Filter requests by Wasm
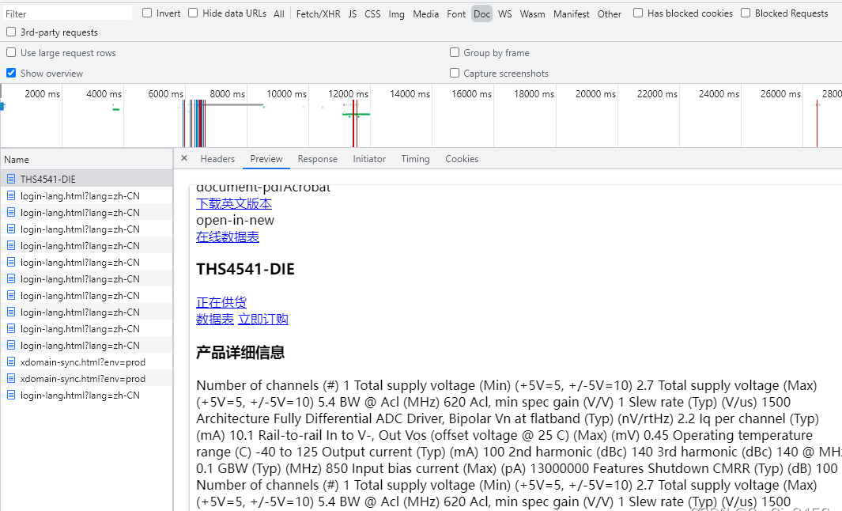The width and height of the screenshot is (842, 511). click(532, 14)
